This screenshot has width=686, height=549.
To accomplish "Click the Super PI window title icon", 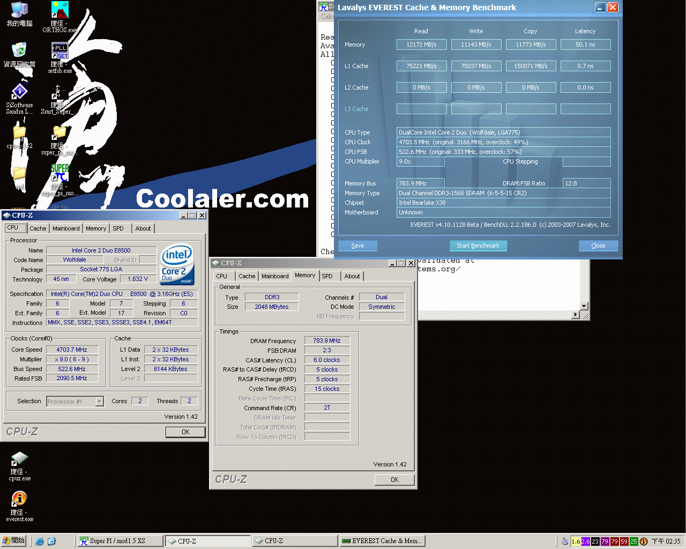I will [x=323, y=6].
